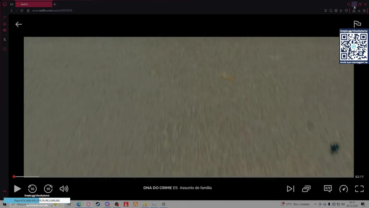Rewind 10 seconds
This screenshot has width=369, height=208.
32,189
